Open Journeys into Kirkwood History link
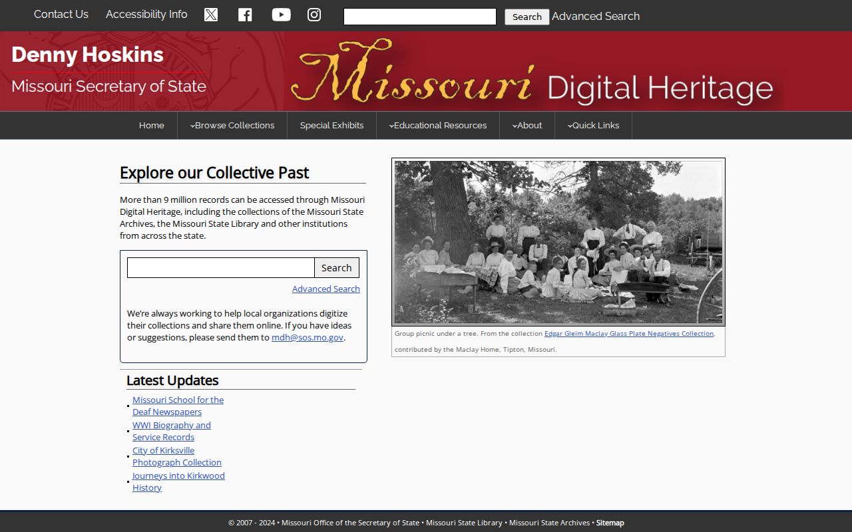 click(x=178, y=481)
